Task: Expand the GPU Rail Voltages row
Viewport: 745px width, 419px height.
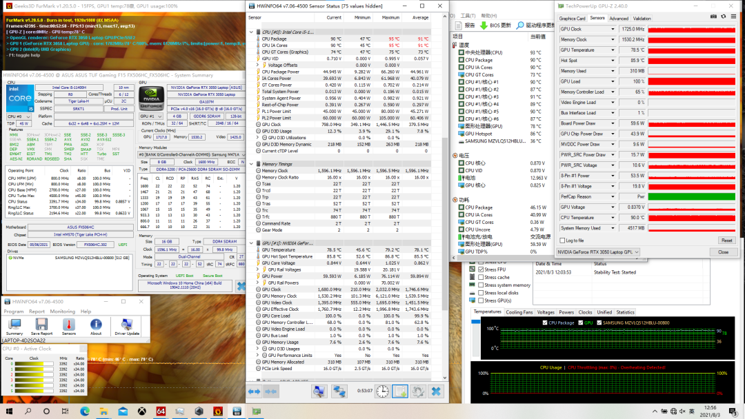Action: click(258, 269)
